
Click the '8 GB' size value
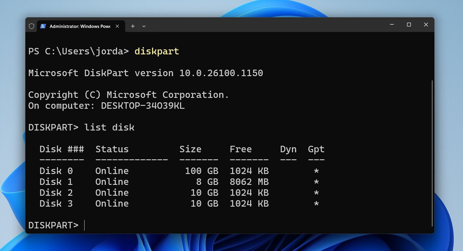[207, 182]
